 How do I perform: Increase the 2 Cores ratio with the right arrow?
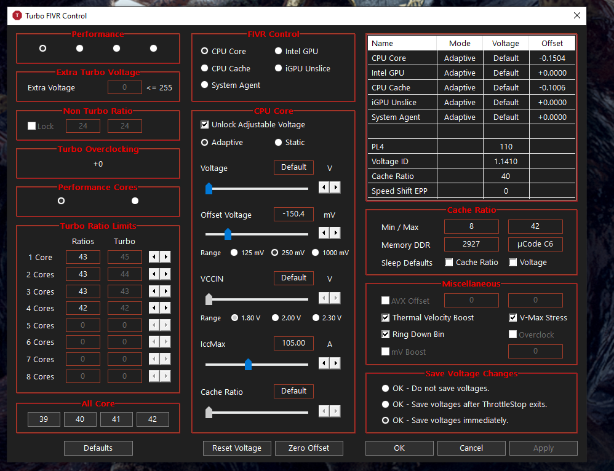point(165,274)
